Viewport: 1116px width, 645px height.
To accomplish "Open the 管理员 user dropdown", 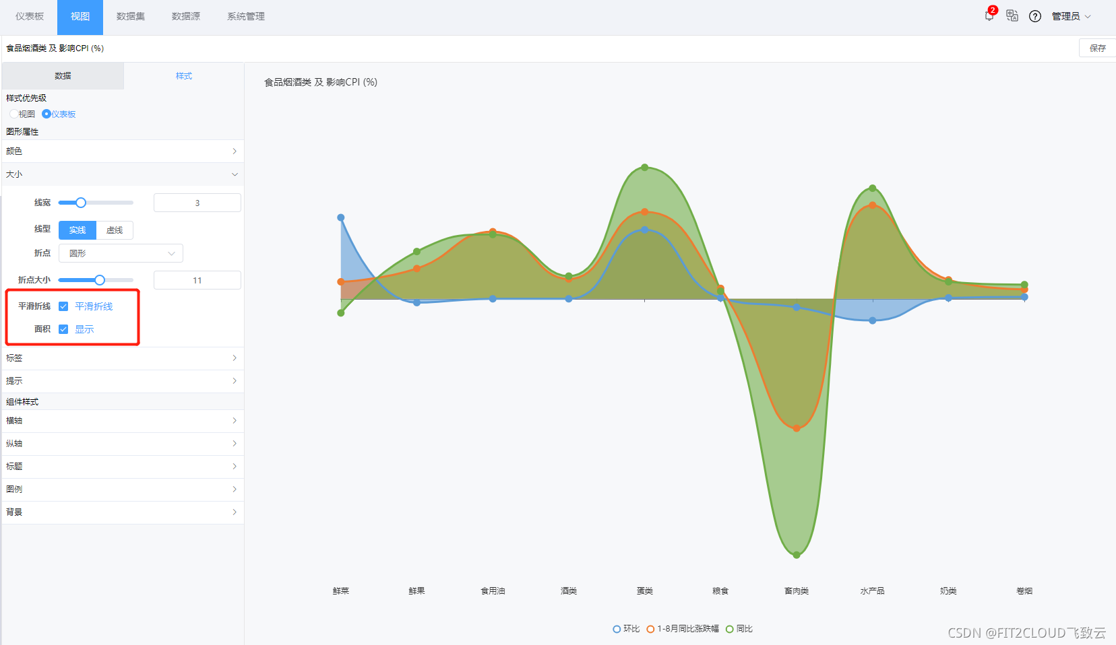I will click(x=1071, y=16).
